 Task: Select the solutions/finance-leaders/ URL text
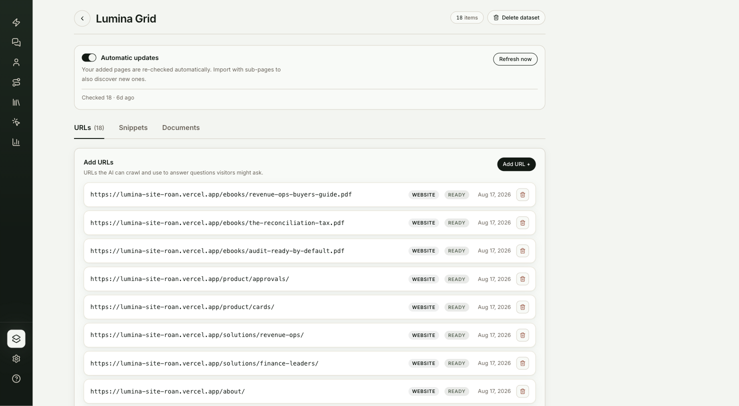[204, 363]
